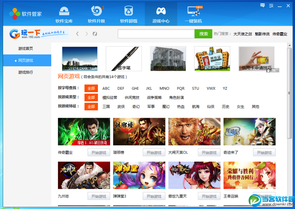Go back with the left arrow
295x209 pixels.
77,34
